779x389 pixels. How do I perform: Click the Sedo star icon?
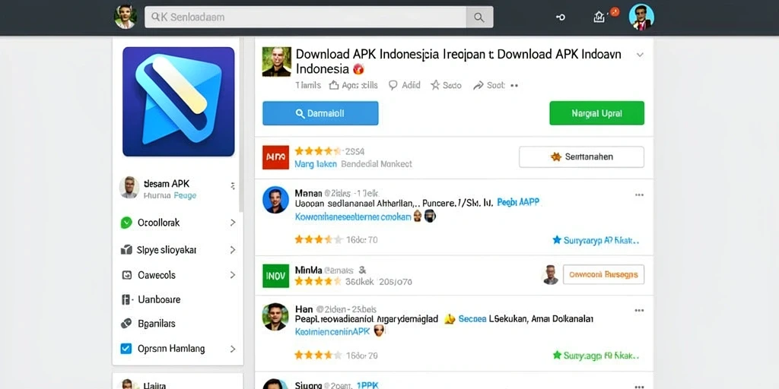[435, 85]
